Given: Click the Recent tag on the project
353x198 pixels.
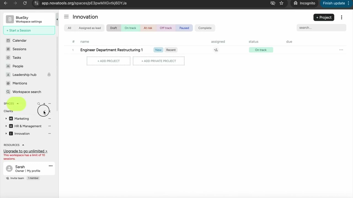Looking at the screenshot, I should click(171, 50).
